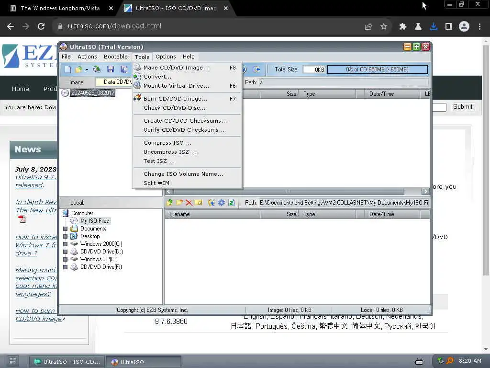The height and width of the screenshot is (368, 490).
Task: Open the Bootable menu
Action: tap(116, 57)
